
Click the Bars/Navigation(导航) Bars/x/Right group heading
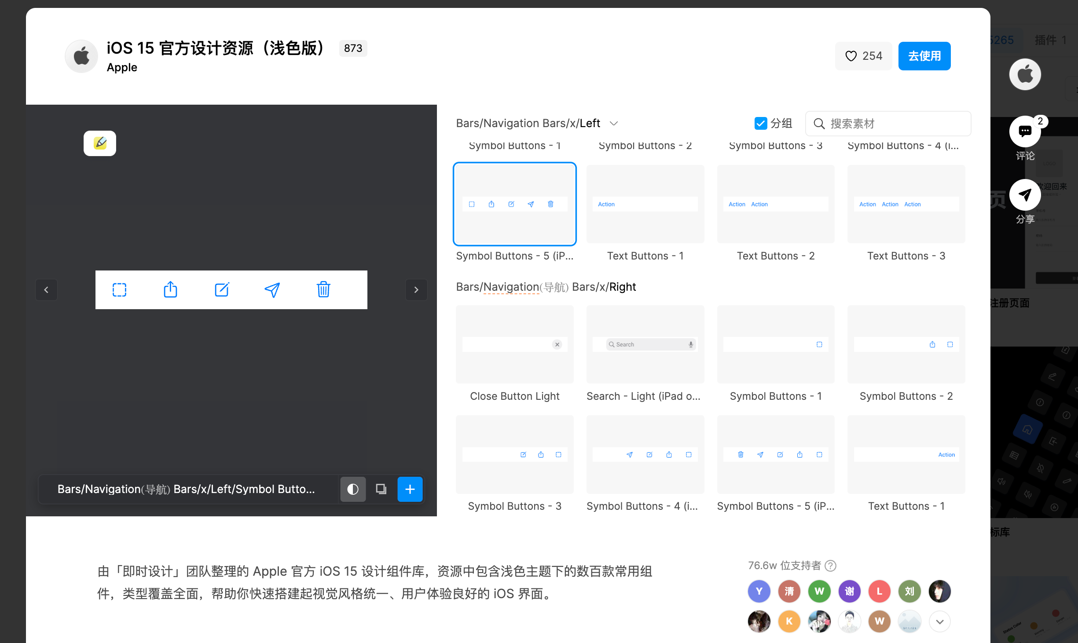point(546,287)
